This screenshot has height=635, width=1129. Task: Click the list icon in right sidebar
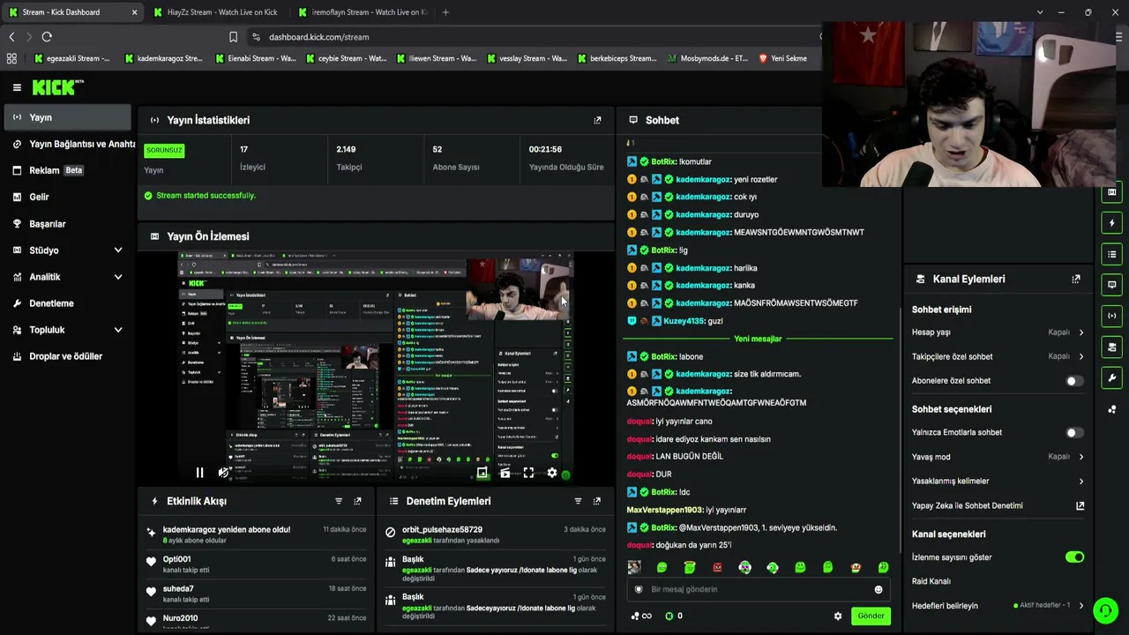[x=1112, y=254]
